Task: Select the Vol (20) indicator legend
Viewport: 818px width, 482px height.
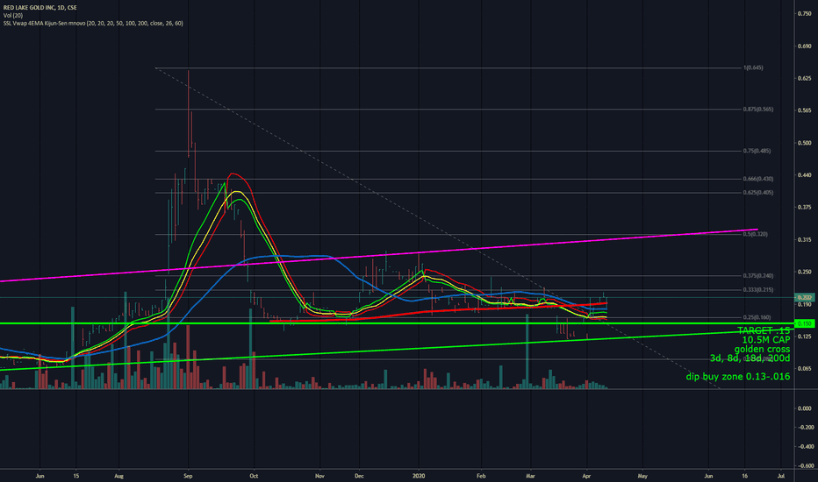Action: coord(12,16)
